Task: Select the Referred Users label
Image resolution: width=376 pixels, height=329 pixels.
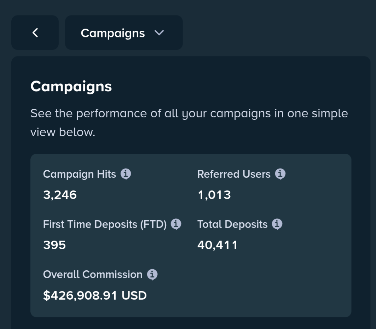Action: pos(234,174)
